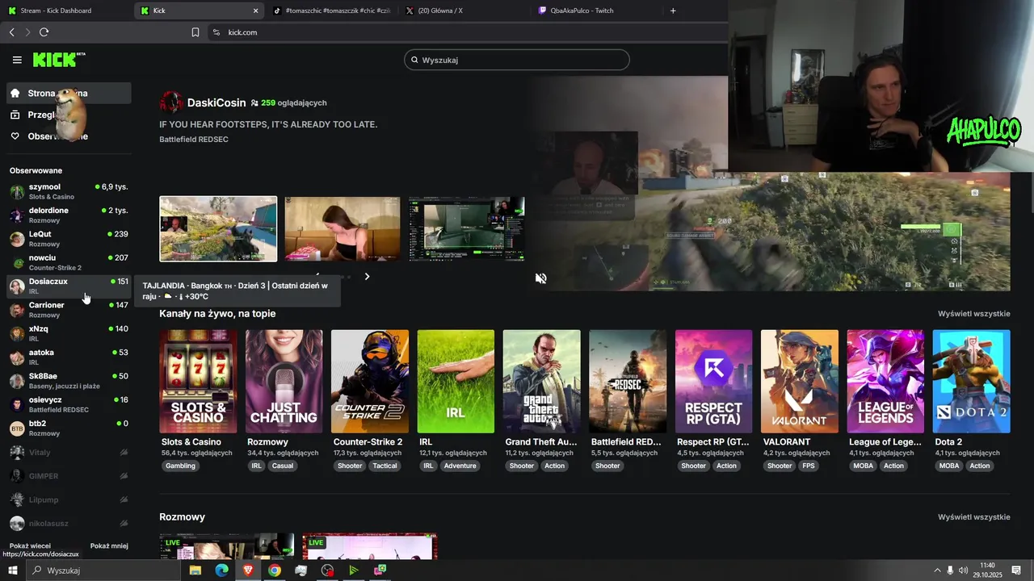The height and width of the screenshot is (581, 1034).
Task: Bookmark this page
Action: coord(195,32)
